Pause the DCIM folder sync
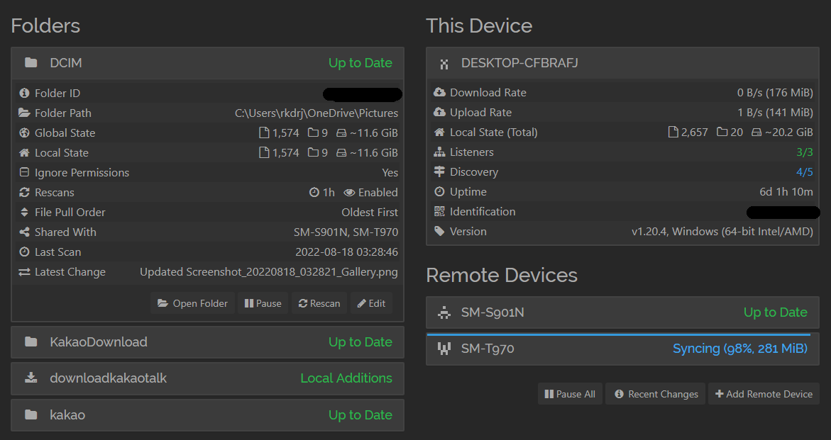The height and width of the screenshot is (440, 831). (x=262, y=303)
